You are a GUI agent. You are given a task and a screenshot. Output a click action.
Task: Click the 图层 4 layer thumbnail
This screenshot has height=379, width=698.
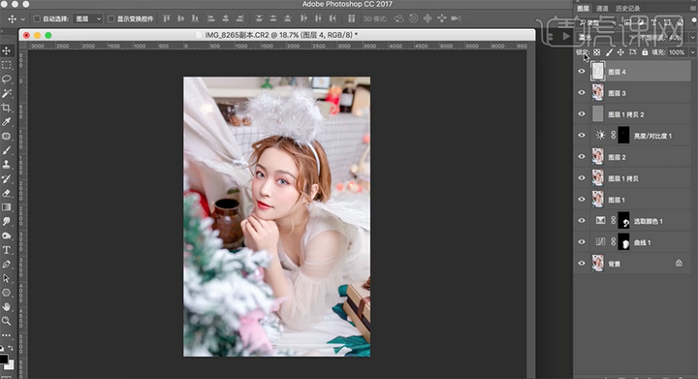598,72
